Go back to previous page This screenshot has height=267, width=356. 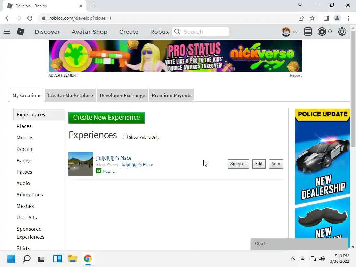8,18
